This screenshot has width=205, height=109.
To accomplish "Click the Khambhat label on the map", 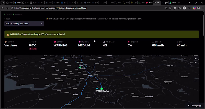I will click(x=14, y=77).
